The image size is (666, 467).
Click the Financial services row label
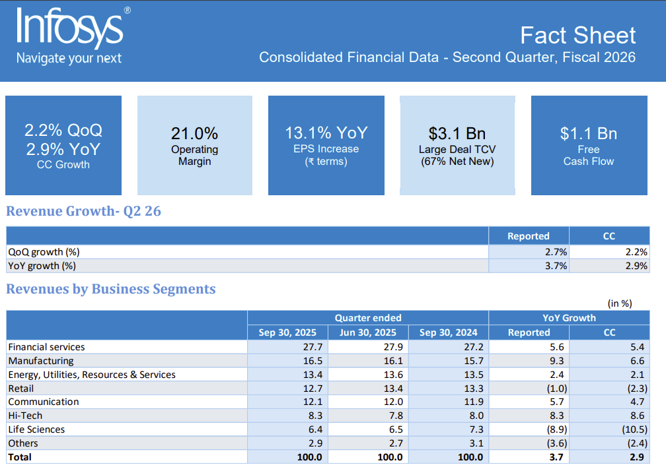point(46,346)
